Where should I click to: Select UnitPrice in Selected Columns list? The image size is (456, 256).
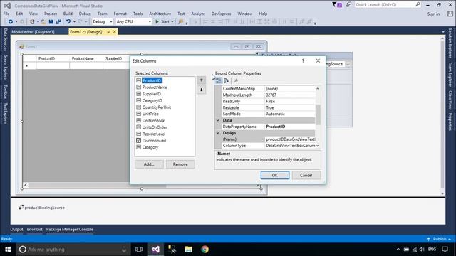(x=150, y=114)
